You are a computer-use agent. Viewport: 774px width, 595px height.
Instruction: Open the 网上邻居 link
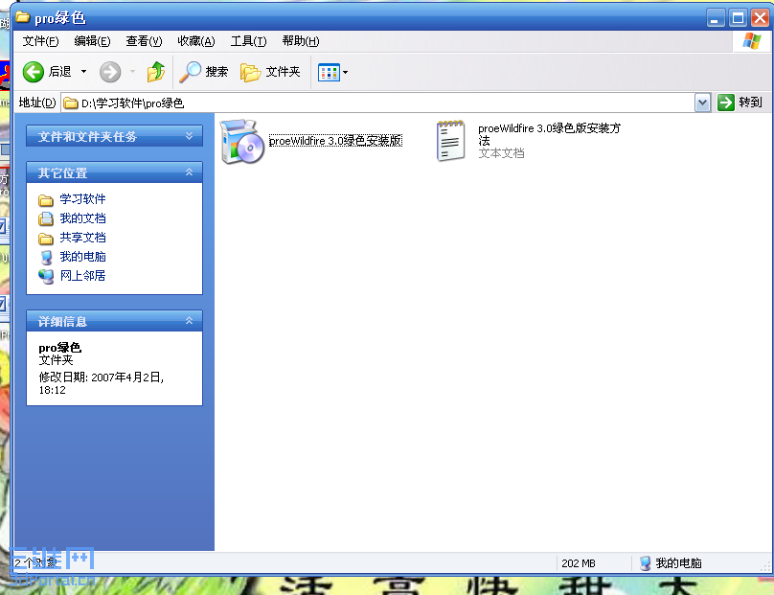pyautogui.click(x=82, y=276)
